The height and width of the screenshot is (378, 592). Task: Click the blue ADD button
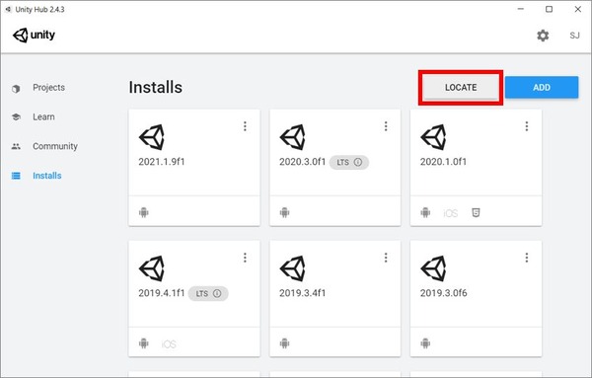pos(542,87)
